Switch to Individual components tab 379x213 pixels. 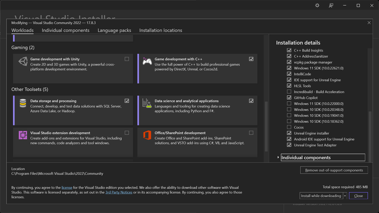click(65, 30)
